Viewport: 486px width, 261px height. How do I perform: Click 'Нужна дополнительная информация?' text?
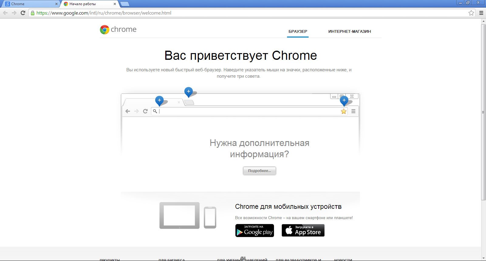click(259, 149)
